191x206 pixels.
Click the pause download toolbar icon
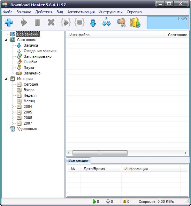[37, 23]
